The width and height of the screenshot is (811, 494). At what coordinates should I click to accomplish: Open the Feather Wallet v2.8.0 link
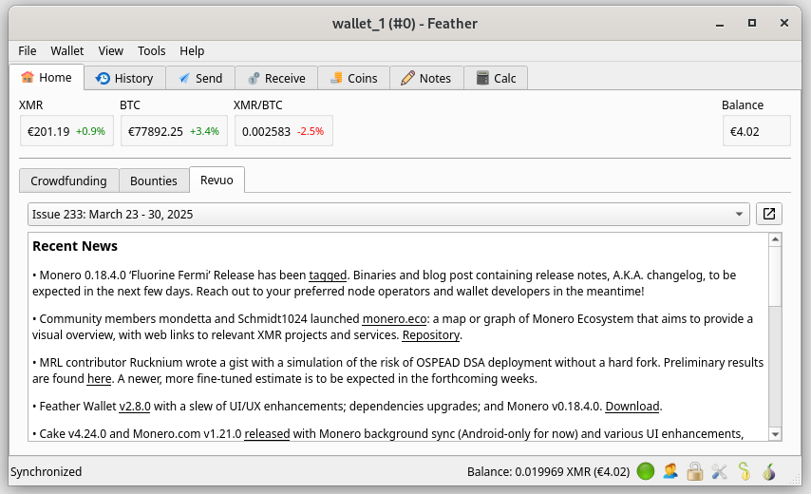[x=135, y=406]
